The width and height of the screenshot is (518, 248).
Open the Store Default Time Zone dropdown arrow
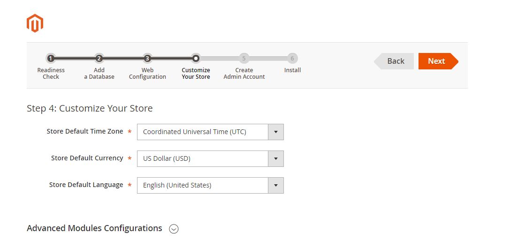click(x=276, y=132)
